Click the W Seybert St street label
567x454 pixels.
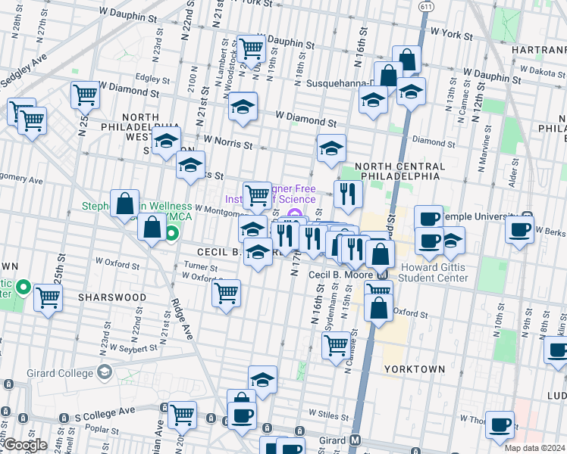click(134, 348)
